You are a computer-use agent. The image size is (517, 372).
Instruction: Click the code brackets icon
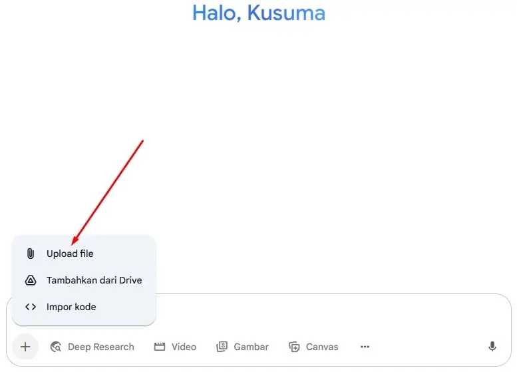point(31,307)
